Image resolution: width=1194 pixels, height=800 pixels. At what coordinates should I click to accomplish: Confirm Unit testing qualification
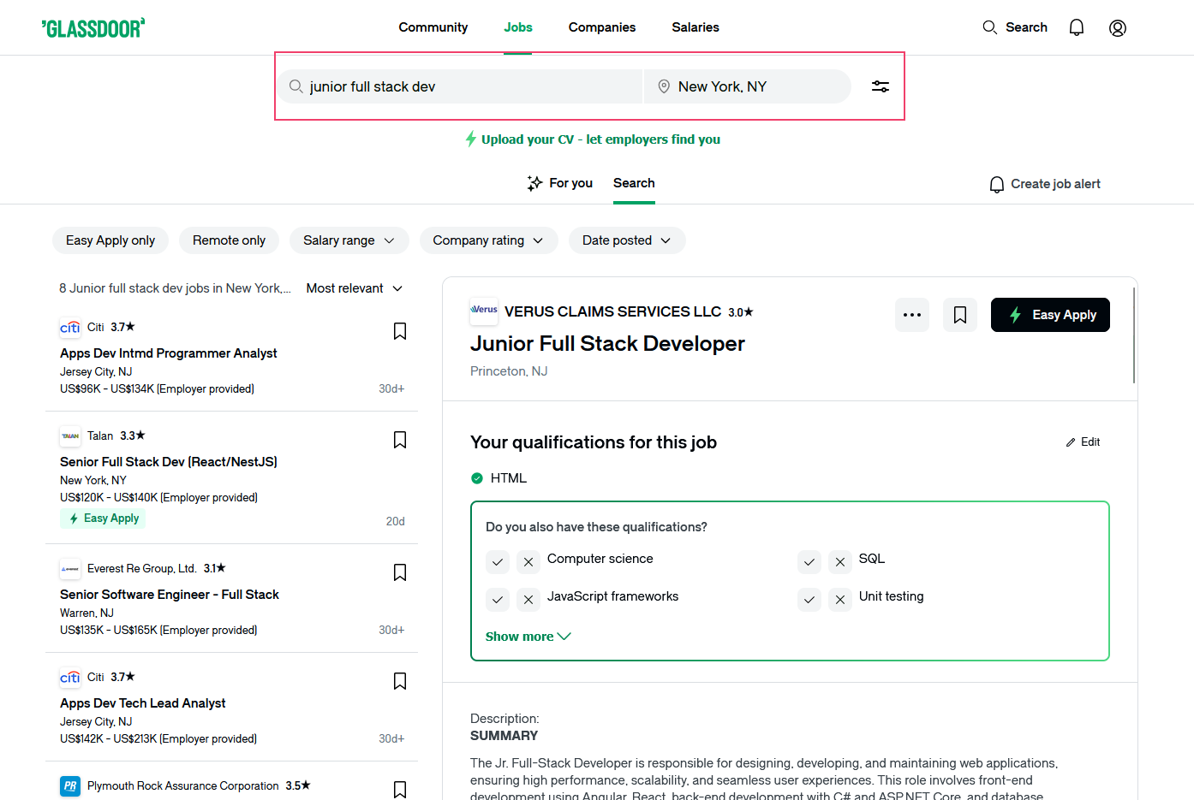pos(809,600)
